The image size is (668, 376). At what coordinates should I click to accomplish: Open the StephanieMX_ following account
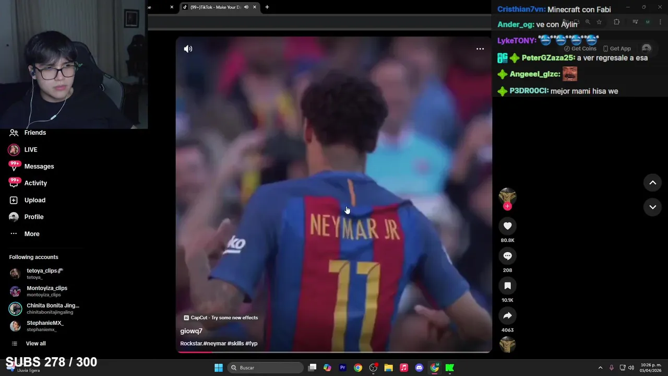click(x=44, y=326)
